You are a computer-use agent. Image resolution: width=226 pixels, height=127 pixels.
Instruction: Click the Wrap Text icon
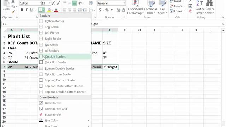pos(91,3)
